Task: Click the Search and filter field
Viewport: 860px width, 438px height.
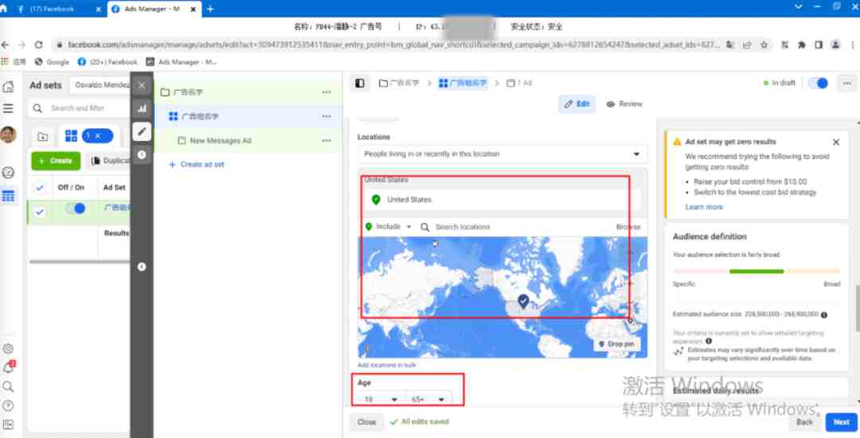Action: (80, 108)
